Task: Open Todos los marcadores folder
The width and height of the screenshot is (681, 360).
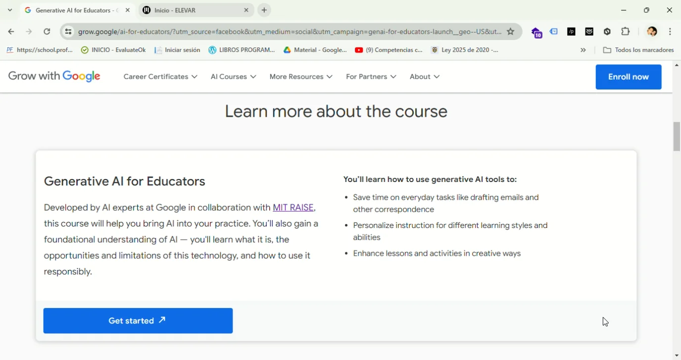Action: click(x=638, y=50)
